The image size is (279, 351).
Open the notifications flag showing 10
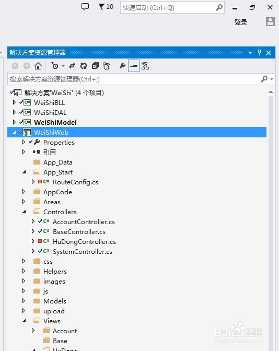(106, 7)
